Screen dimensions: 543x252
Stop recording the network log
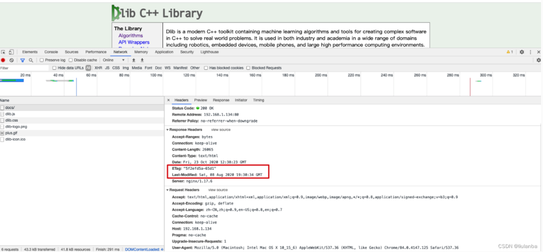click(3, 60)
